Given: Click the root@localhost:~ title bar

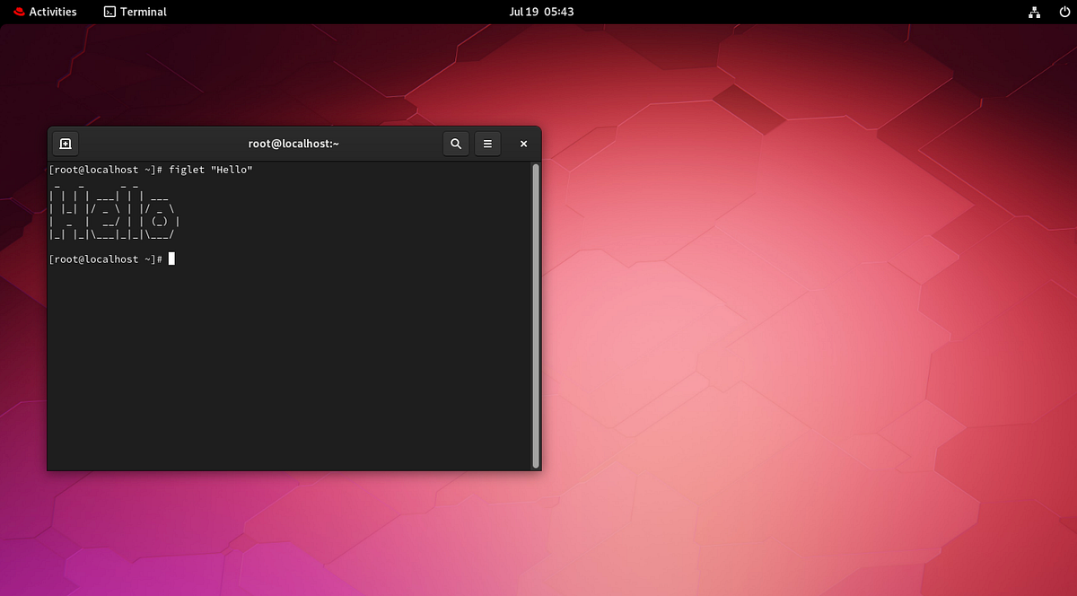Looking at the screenshot, I should [x=293, y=143].
